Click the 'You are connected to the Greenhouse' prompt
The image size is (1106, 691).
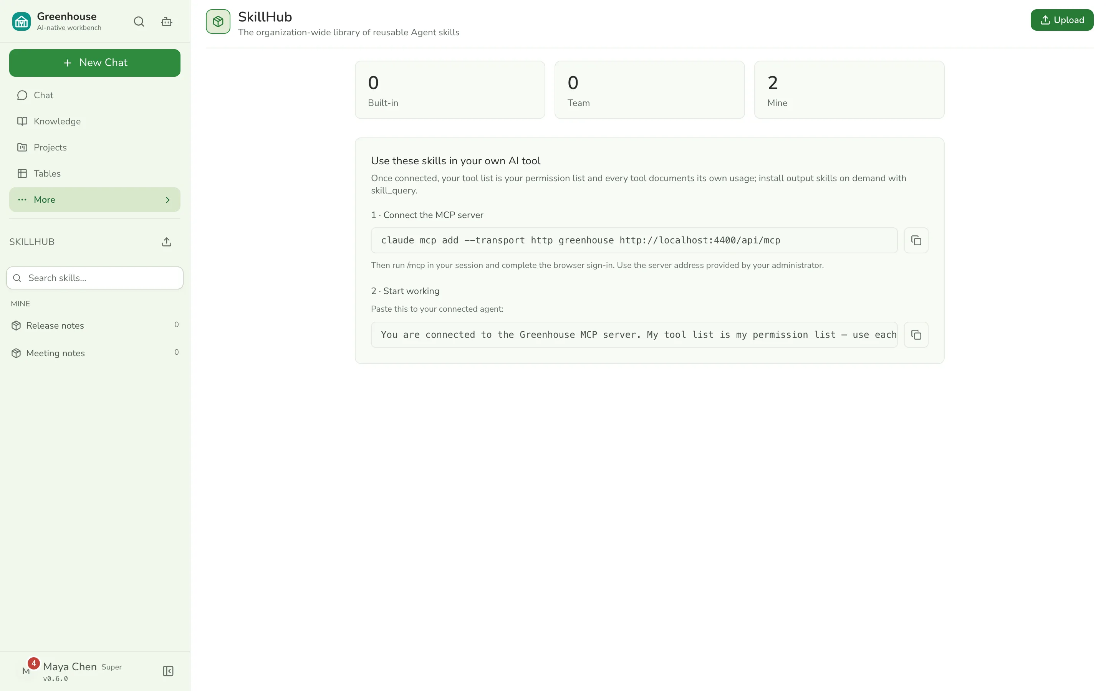[x=634, y=335]
